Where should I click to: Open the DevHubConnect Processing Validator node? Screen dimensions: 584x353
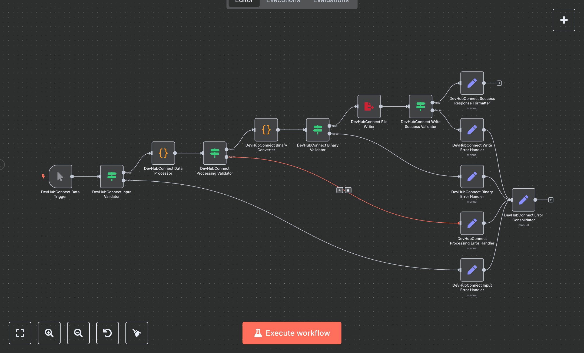point(215,153)
